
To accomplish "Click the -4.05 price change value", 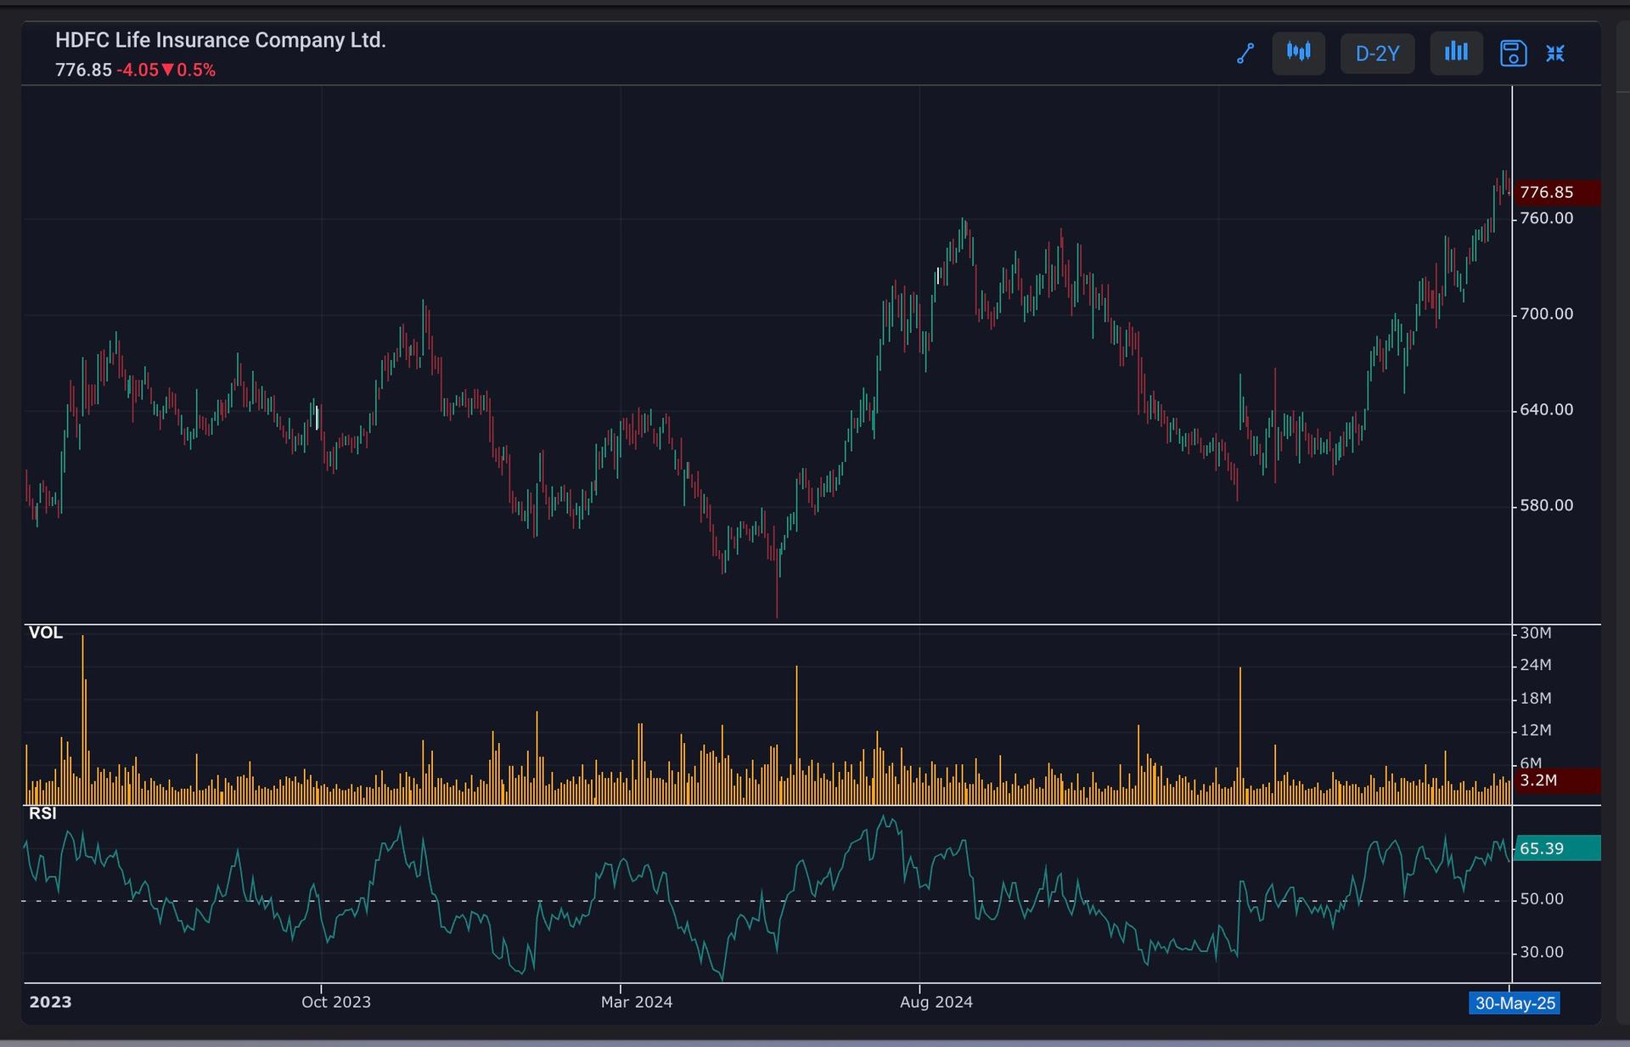I will 138,70.
